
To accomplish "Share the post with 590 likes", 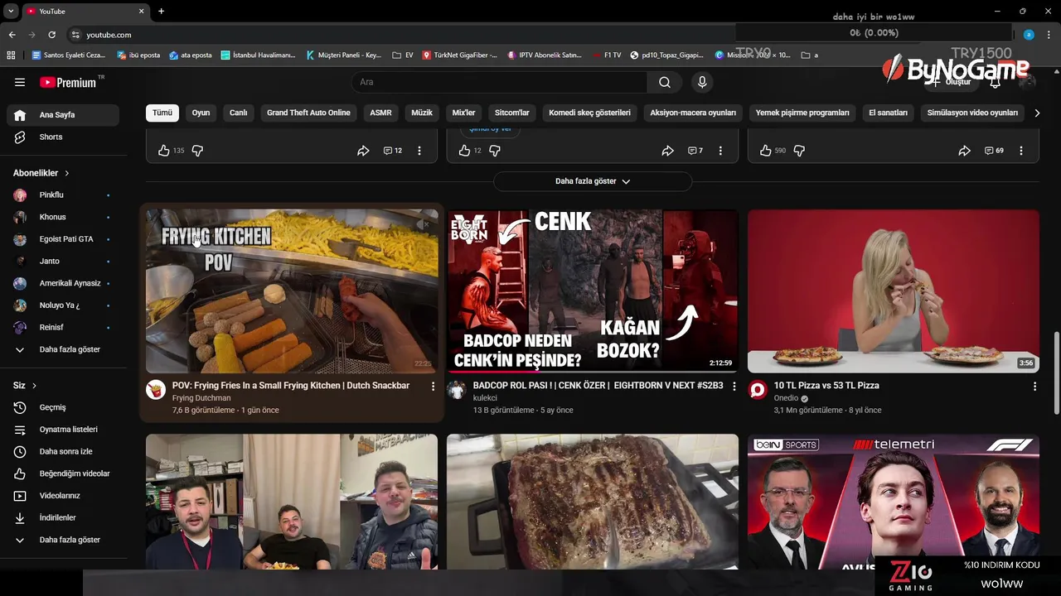I will click(x=964, y=151).
